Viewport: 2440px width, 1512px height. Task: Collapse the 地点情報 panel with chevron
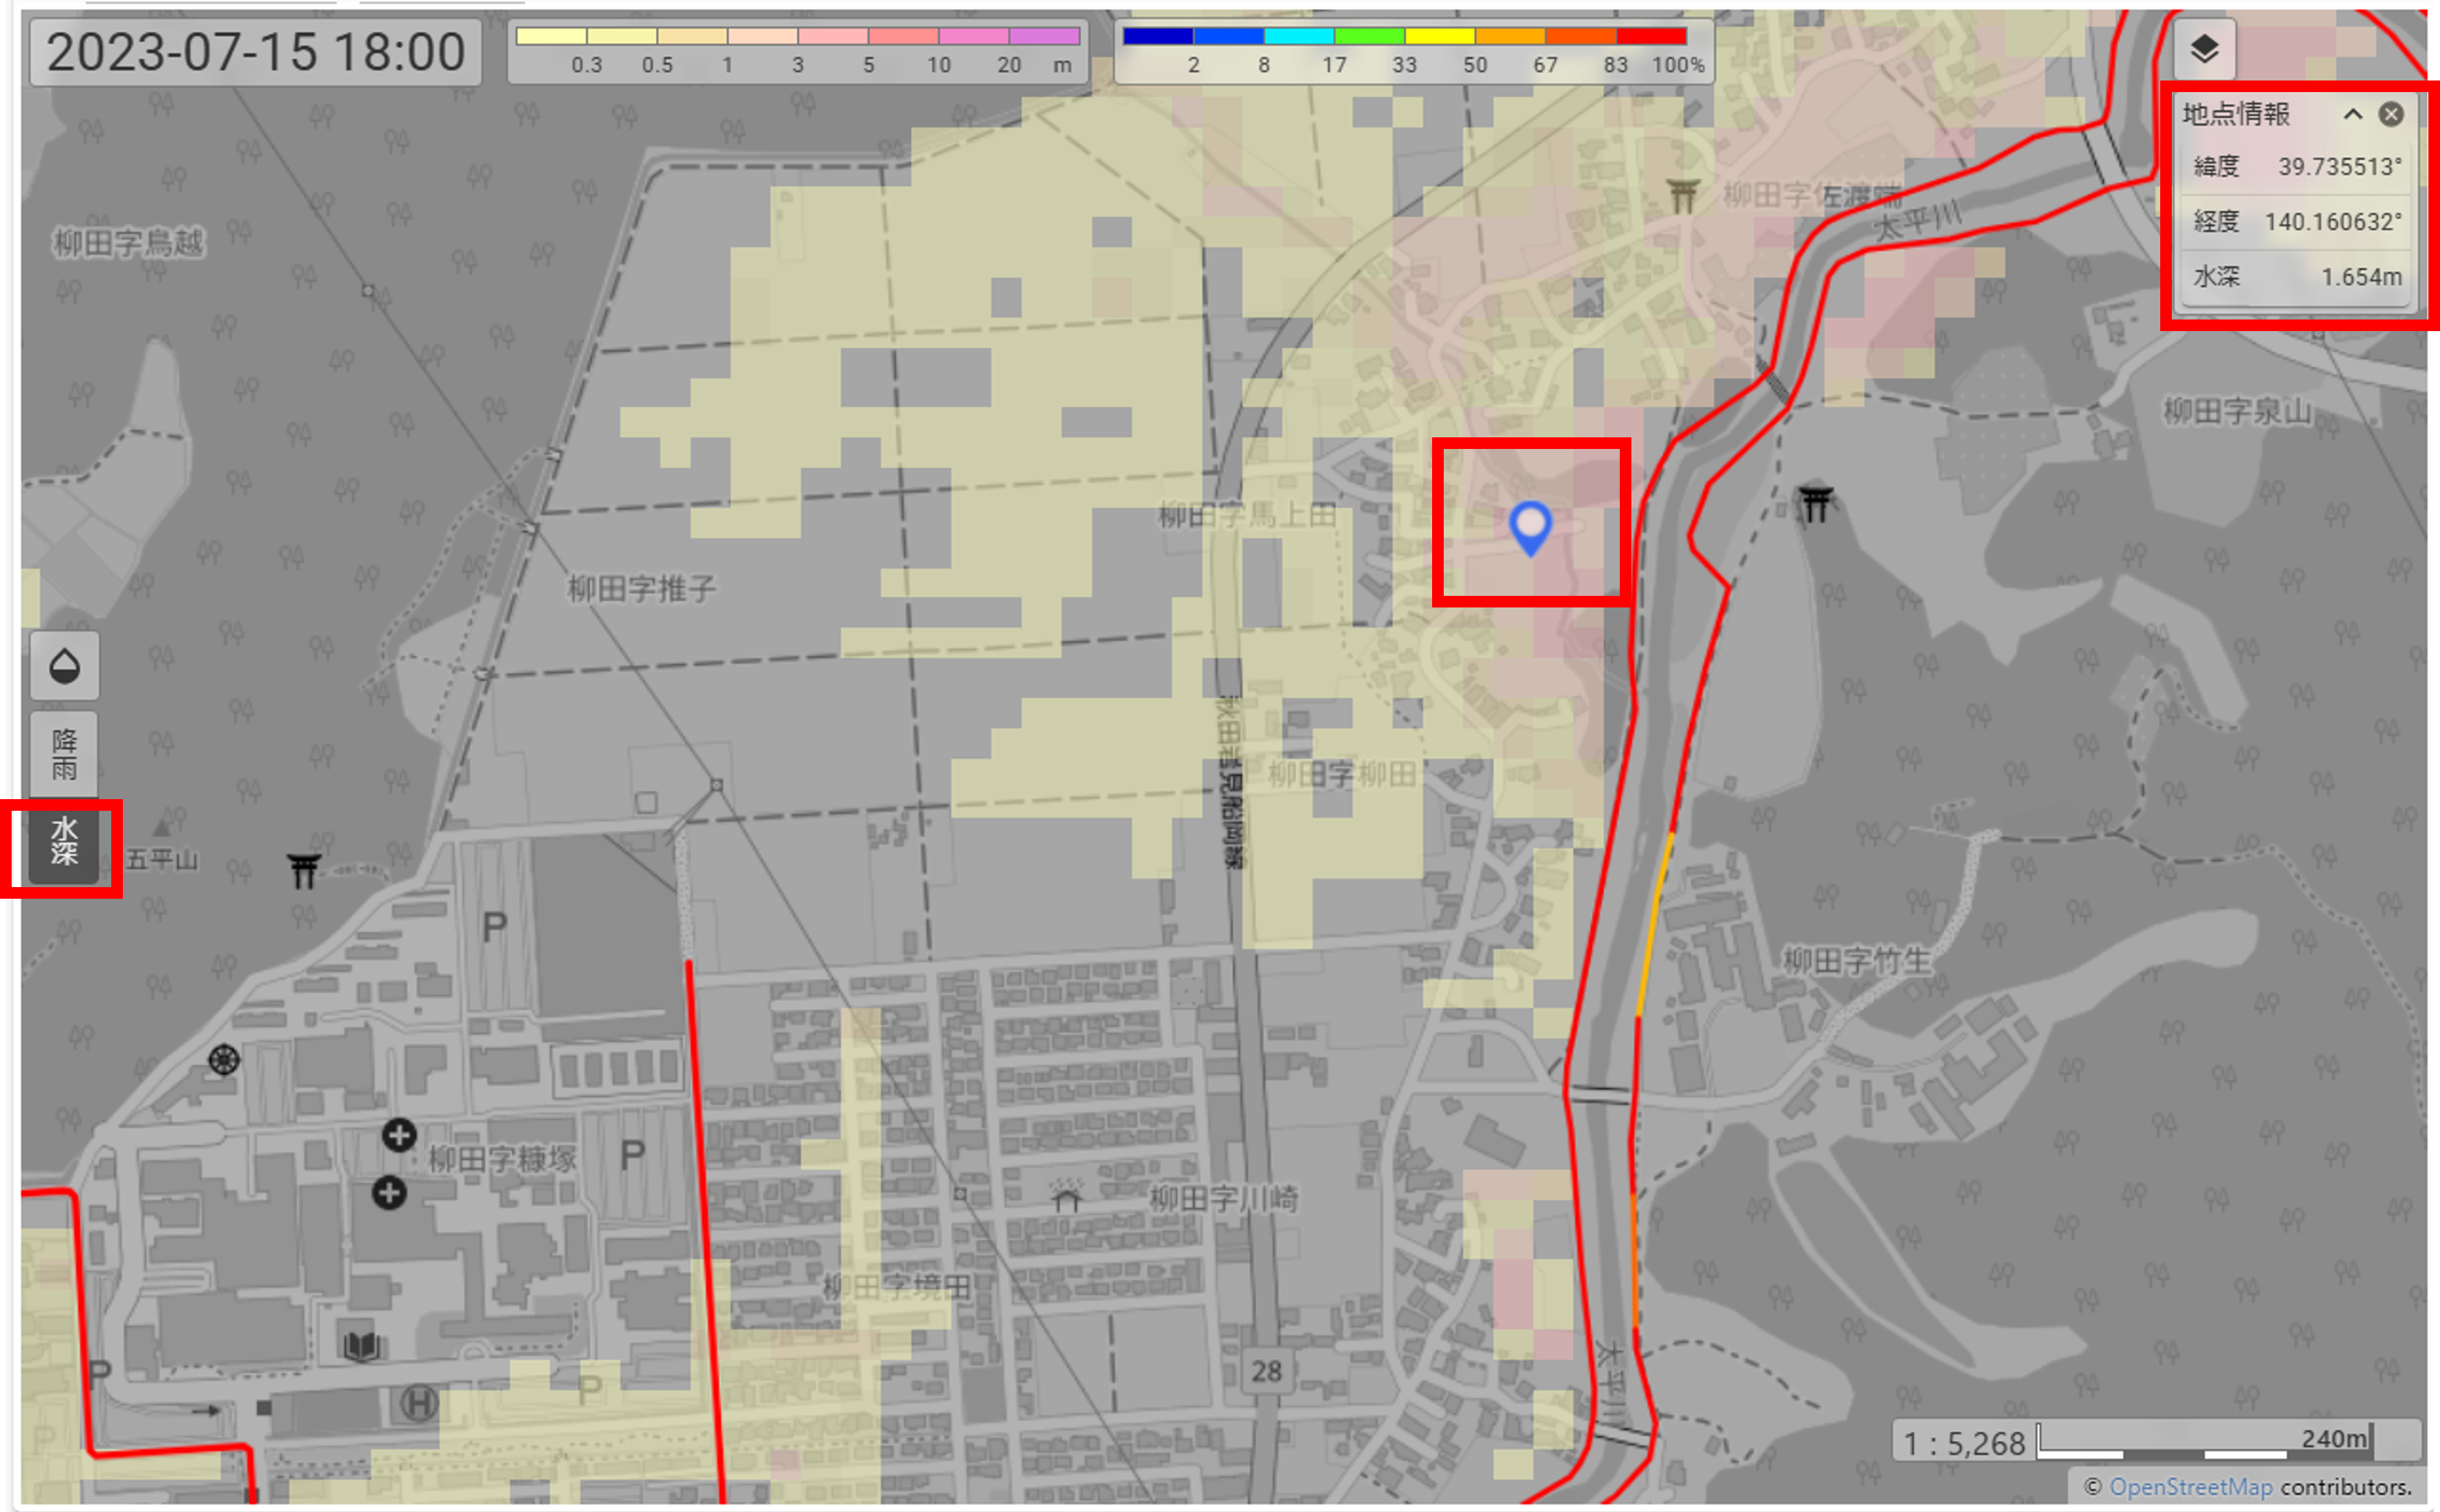(x=2353, y=114)
